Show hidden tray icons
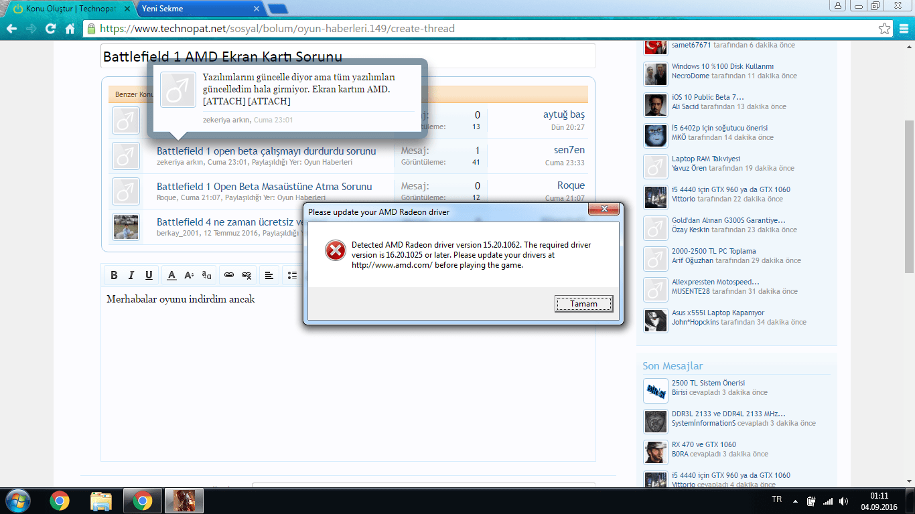Image resolution: width=915 pixels, height=514 pixels. click(796, 501)
